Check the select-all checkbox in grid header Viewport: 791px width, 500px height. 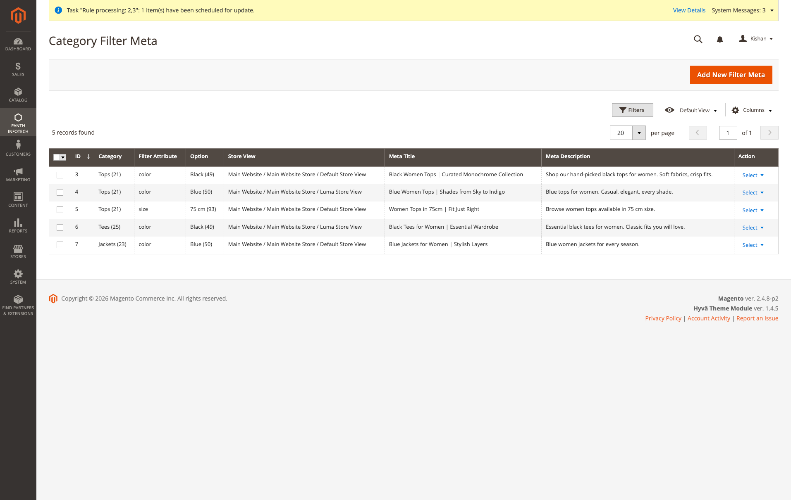pyautogui.click(x=60, y=157)
